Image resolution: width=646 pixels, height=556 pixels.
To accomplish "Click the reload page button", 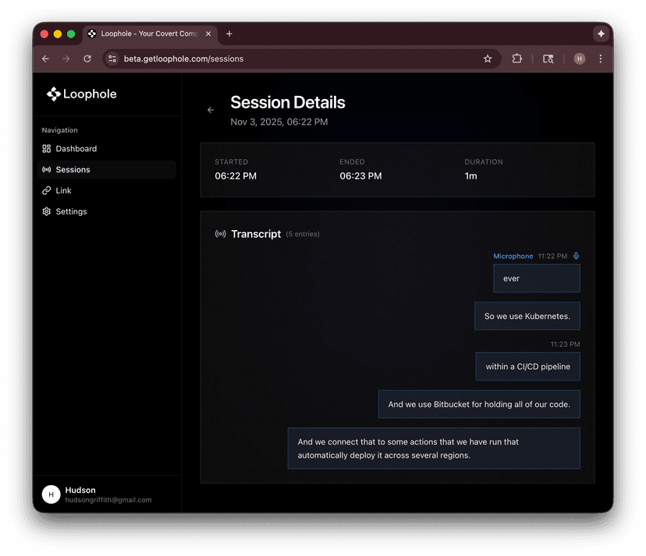I will click(87, 58).
